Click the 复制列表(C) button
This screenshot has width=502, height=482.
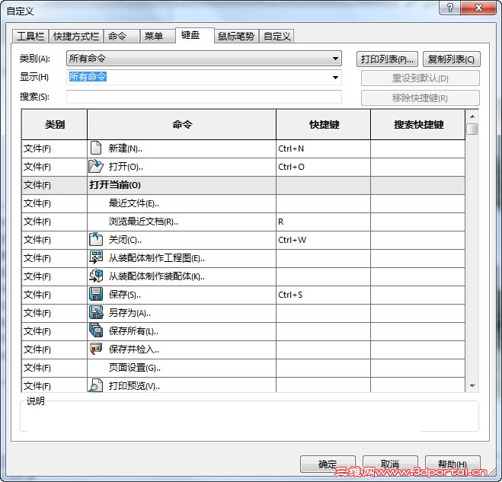[452, 59]
